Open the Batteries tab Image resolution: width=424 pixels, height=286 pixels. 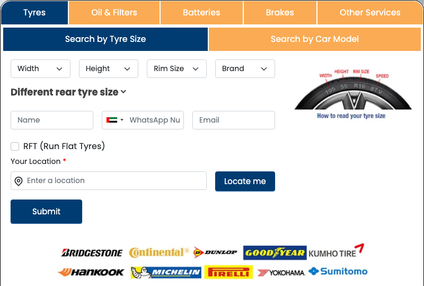[201, 12]
